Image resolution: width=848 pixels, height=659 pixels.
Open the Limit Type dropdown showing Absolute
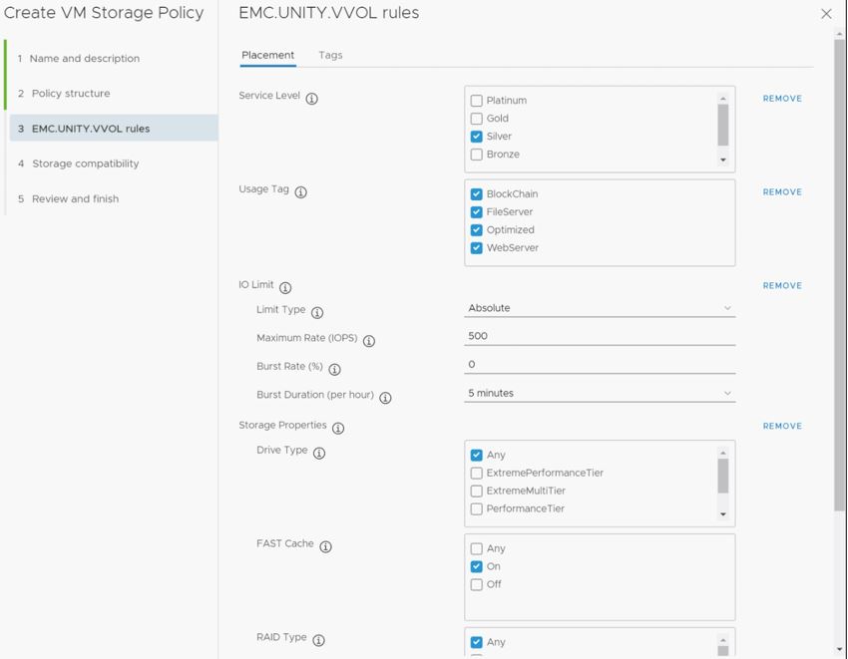(x=600, y=308)
